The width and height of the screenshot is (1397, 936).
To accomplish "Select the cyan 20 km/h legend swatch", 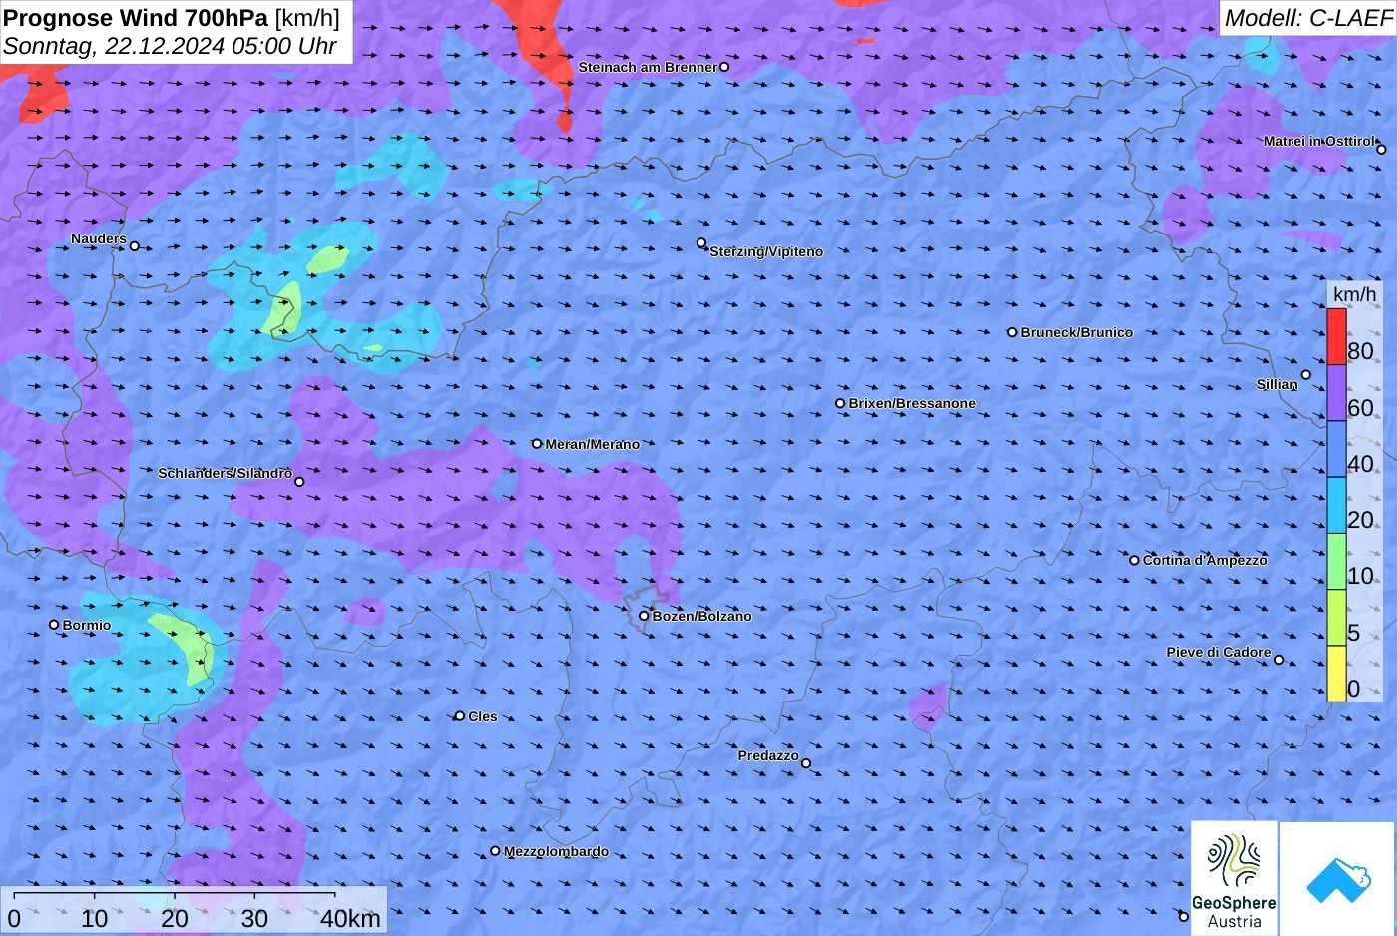I will (1336, 506).
